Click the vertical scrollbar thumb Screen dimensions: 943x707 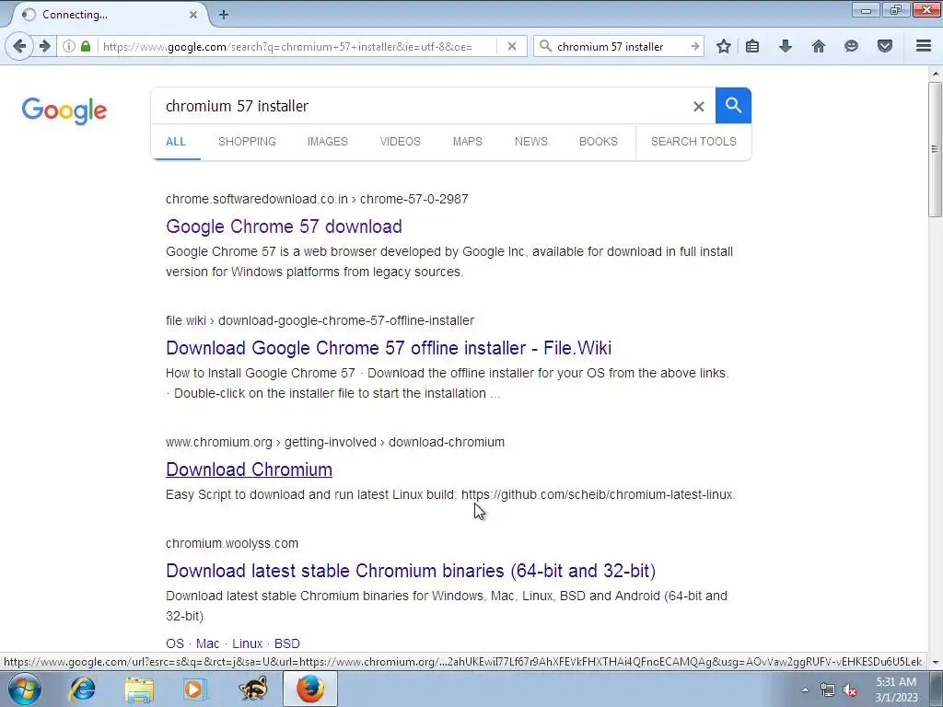pos(935,149)
